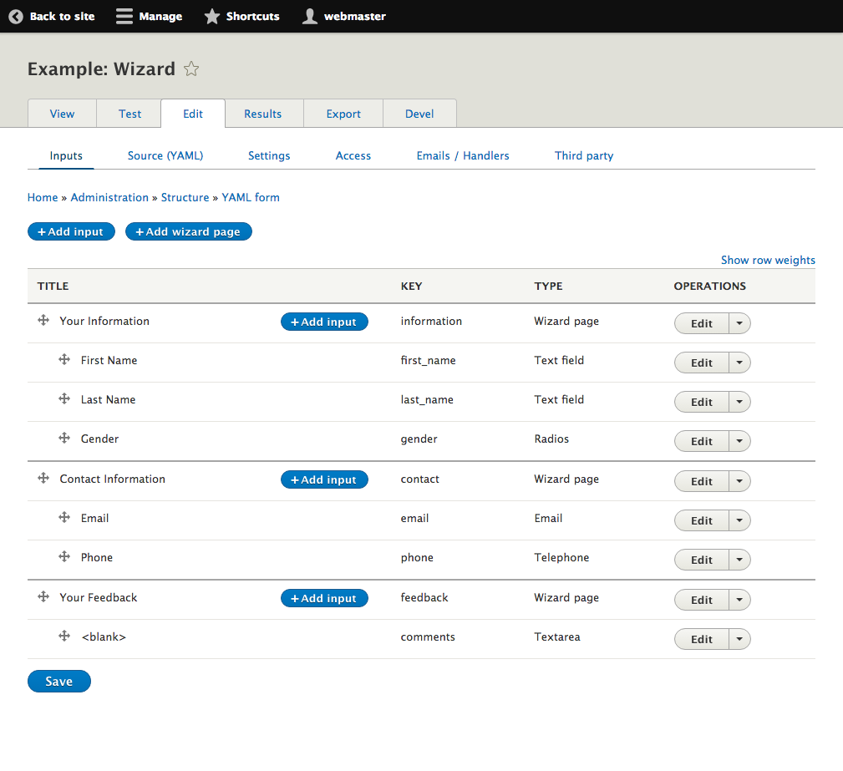Image resolution: width=843 pixels, height=771 pixels.
Task: Edit the comments textarea input
Action: (702, 639)
